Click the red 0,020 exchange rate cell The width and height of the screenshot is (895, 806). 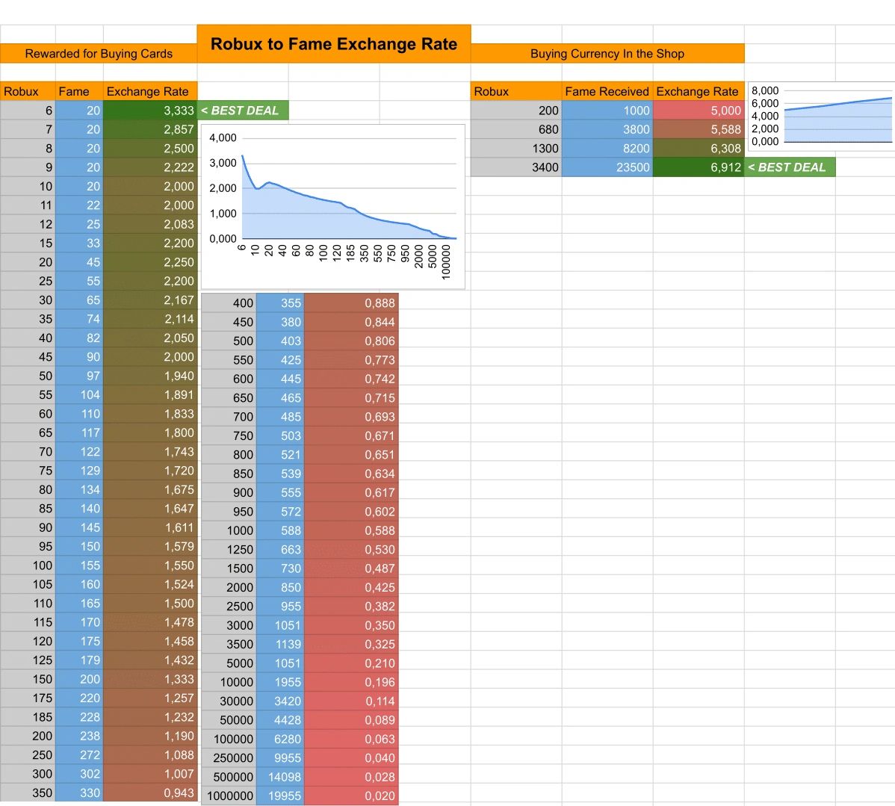point(351,796)
